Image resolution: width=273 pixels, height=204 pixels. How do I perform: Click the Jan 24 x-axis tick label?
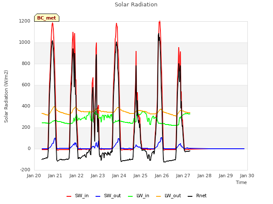point(119,176)
